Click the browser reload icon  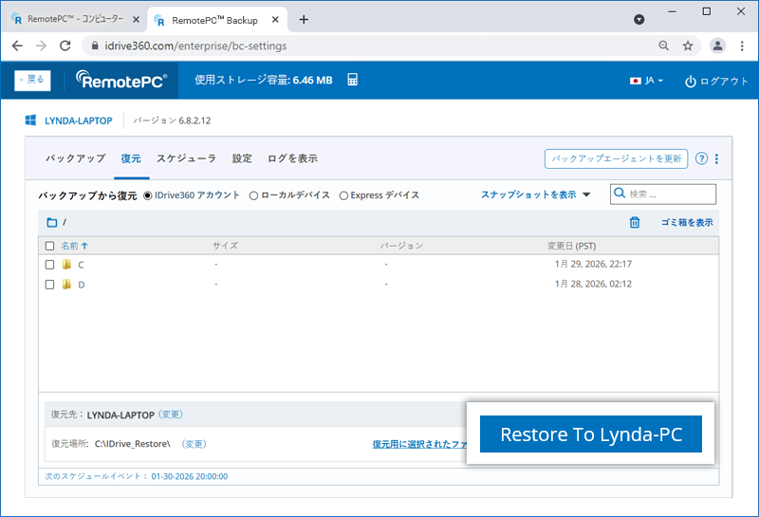tap(65, 46)
